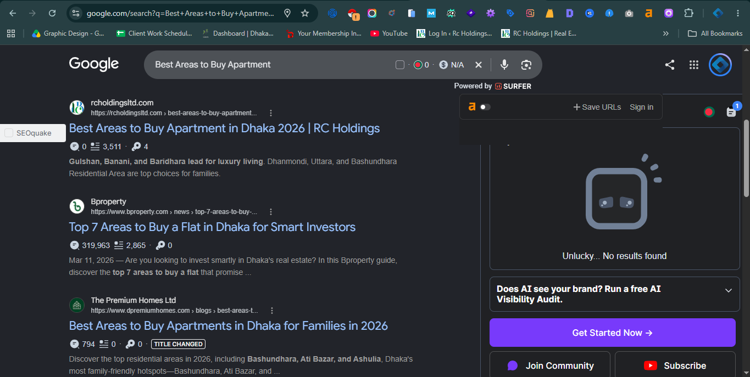
Task: Open the blue M extension icon
Action: click(431, 13)
